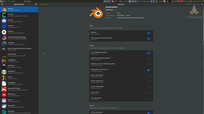
Task: Click the Last Updated date December 3, 2021
Action: pos(123,16)
